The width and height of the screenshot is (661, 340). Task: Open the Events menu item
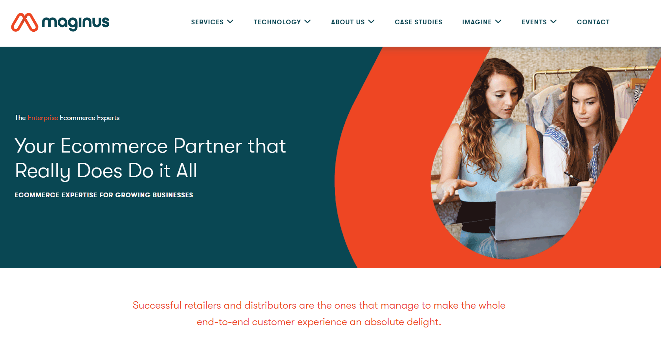click(x=534, y=22)
